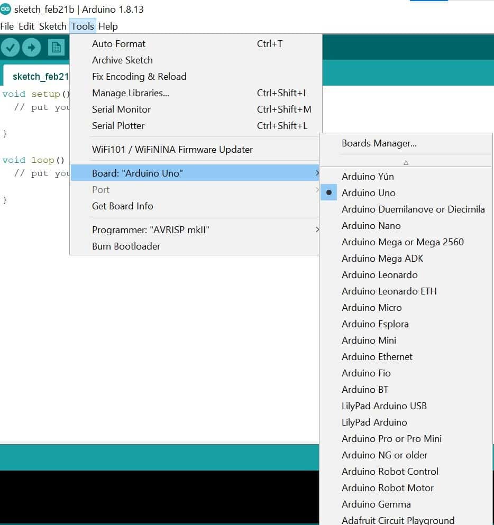Screen dimensions: 494x525
Task: Select the sketch_feb21 tab
Action: coord(36,76)
